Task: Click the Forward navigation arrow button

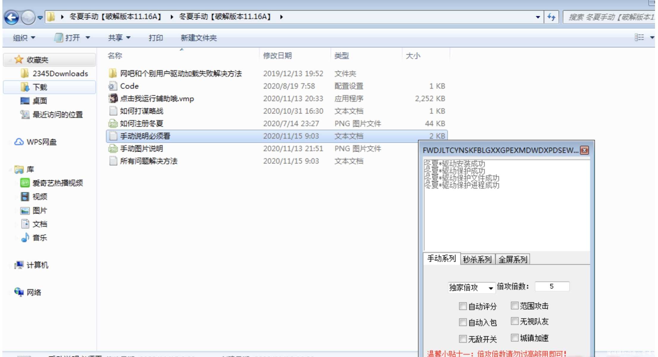Action: pos(29,17)
